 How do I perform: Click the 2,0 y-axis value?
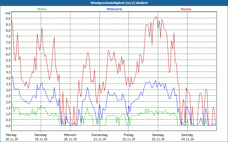[8, 102]
